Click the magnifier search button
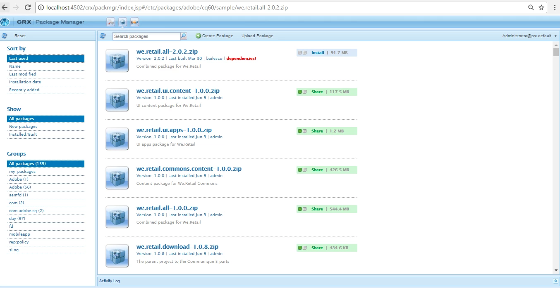This screenshot has height=288, width=560. (184, 36)
